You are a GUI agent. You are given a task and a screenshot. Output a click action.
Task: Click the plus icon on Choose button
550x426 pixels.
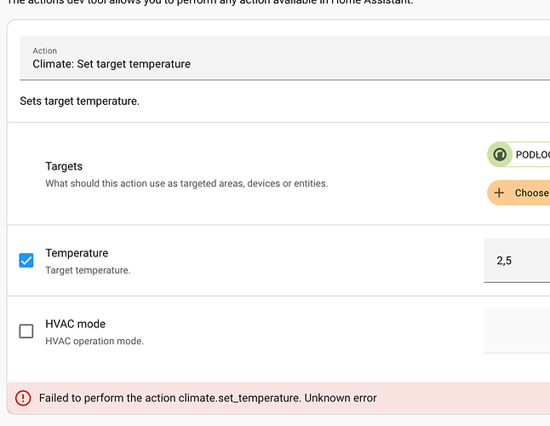click(500, 193)
